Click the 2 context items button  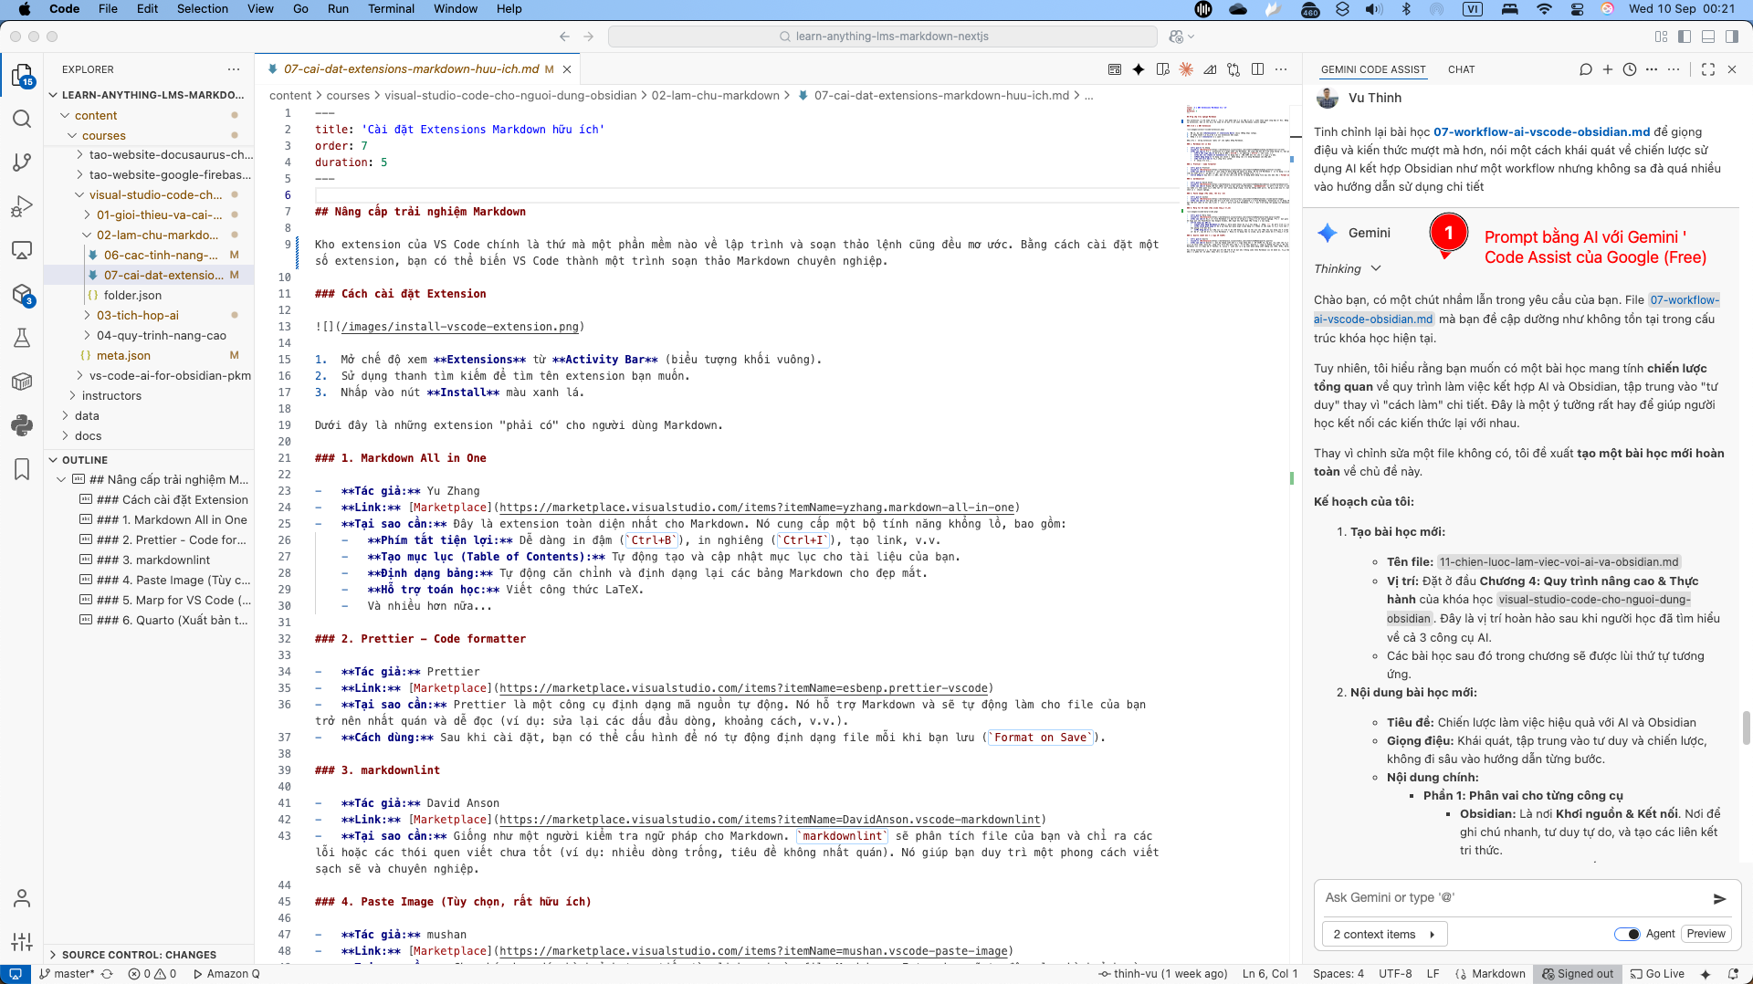tap(1383, 934)
